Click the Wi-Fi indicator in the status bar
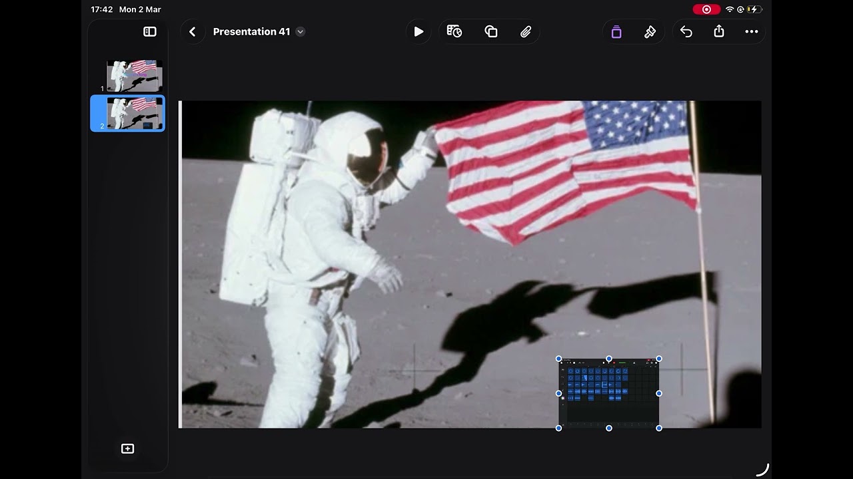The image size is (853, 479). click(x=729, y=9)
